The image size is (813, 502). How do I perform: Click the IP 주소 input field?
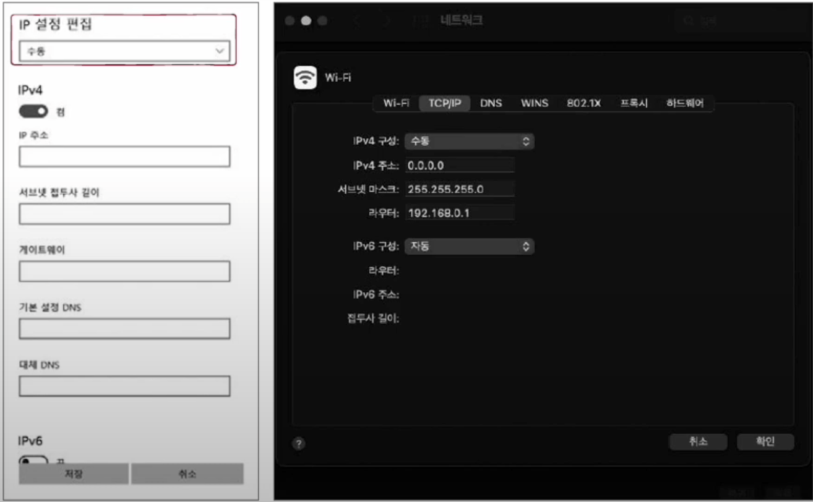coord(124,157)
